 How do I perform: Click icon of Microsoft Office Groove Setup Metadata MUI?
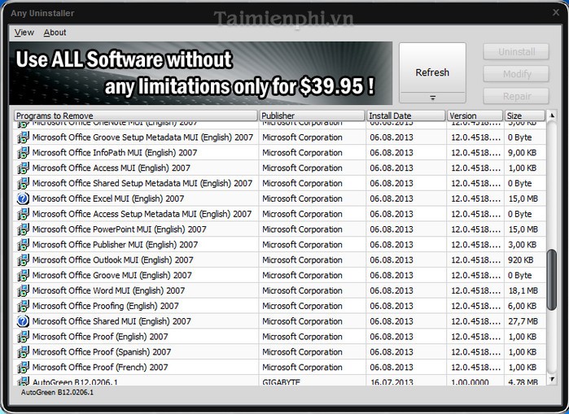click(23, 137)
